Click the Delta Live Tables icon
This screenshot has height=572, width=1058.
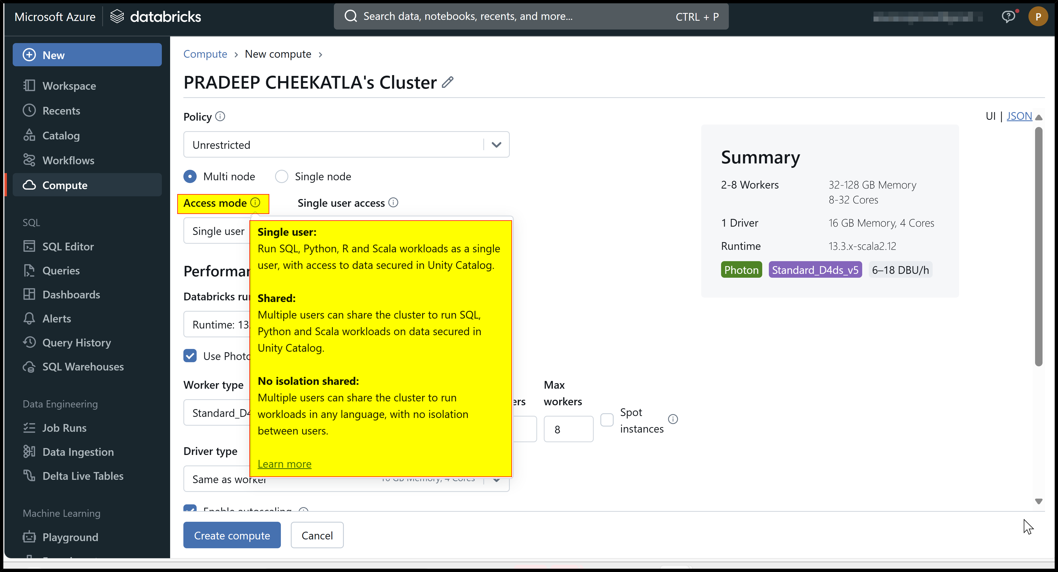click(x=29, y=475)
